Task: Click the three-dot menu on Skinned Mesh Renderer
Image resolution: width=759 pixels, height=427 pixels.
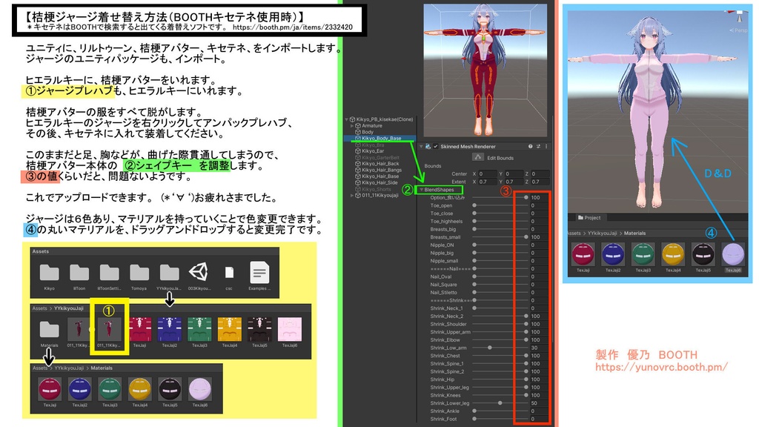Action: pyautogui.click(x=546, y=147)
